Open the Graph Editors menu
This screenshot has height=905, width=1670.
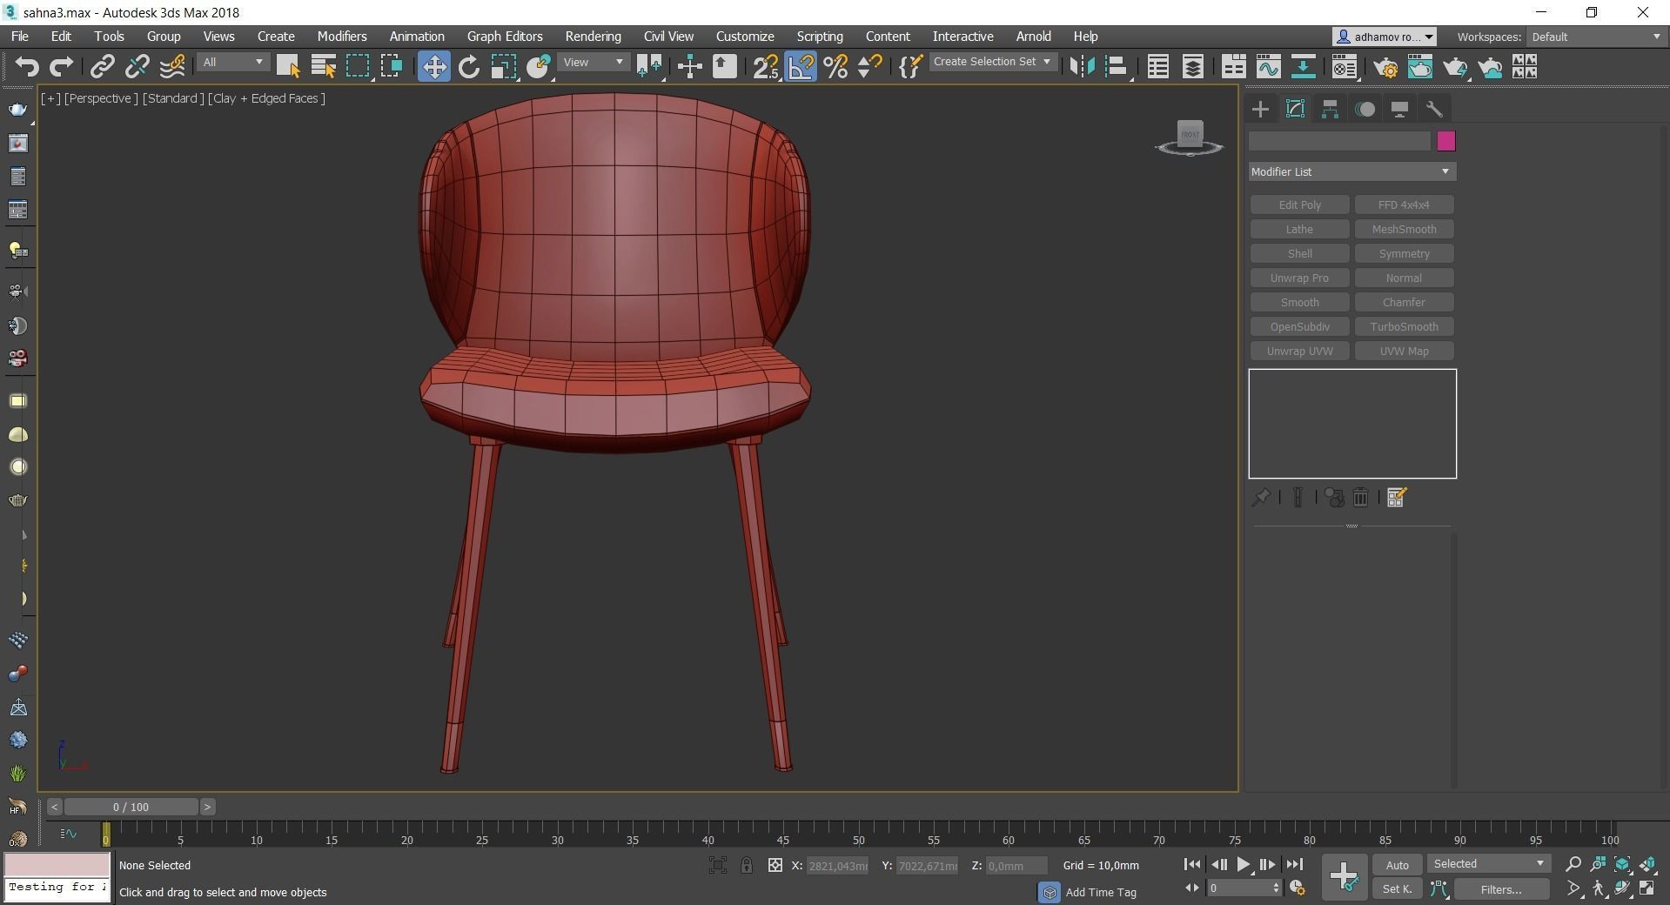tap(505, 37)
